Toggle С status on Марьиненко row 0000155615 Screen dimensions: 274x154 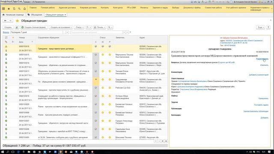[96, 55]
